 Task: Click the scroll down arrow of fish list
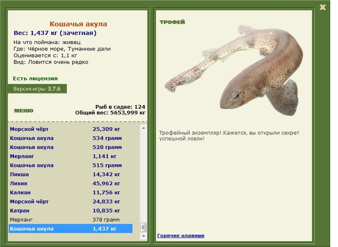click(x=144, y=236)
